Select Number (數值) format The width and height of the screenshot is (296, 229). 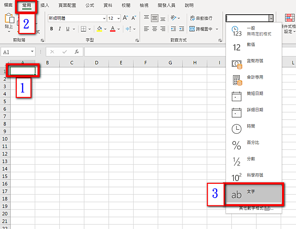pyautogui.click(x=254, y=47)
